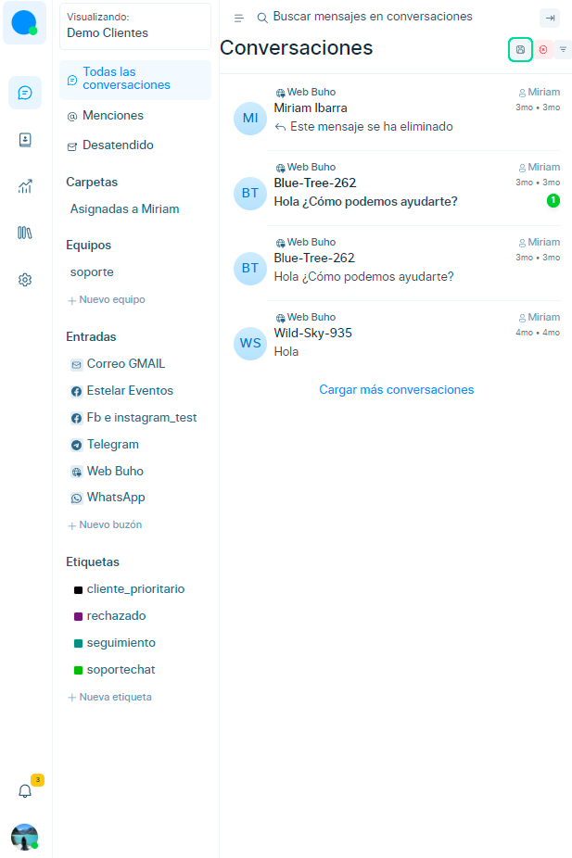Image resolution: width=572 pixels, height=858 pixels.
Task: Open the Settings gear icon
Action: point(25,279)
